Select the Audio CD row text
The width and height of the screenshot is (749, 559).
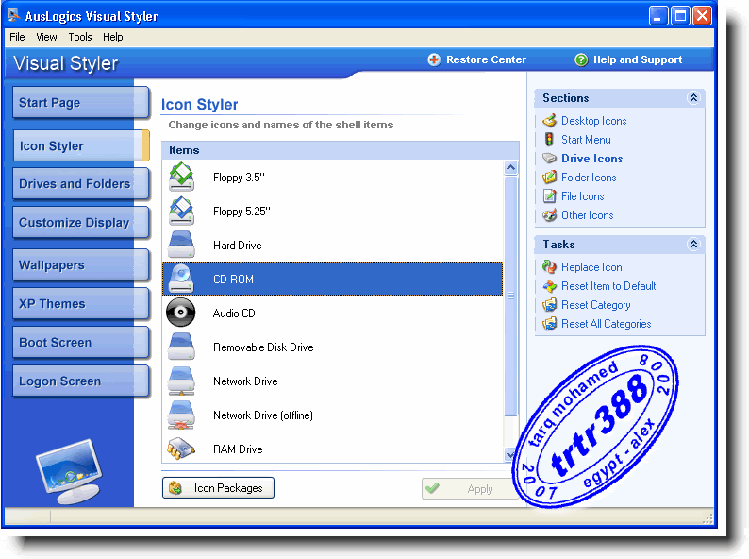pyautogui.click(x=234, y=313)
